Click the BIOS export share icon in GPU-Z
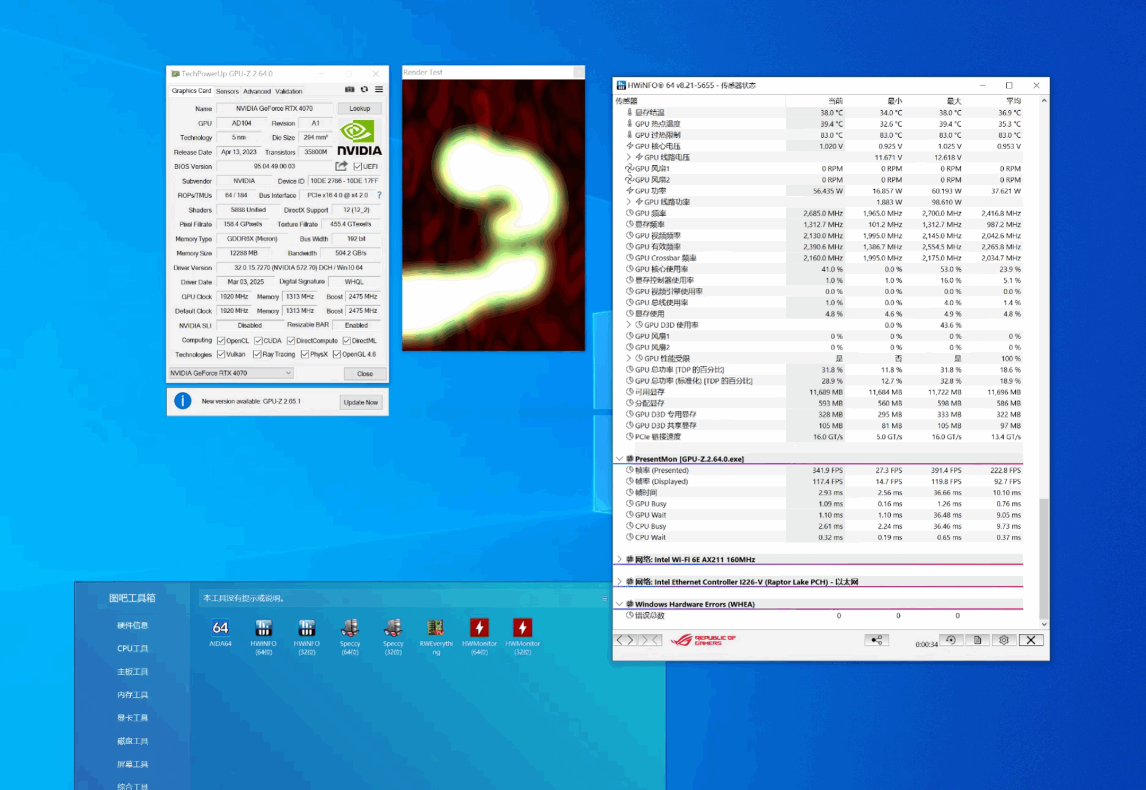 (x=341, y=166)
